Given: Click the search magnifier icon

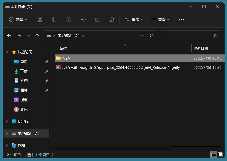Looking at the screenshot, I should coord(215,36).
